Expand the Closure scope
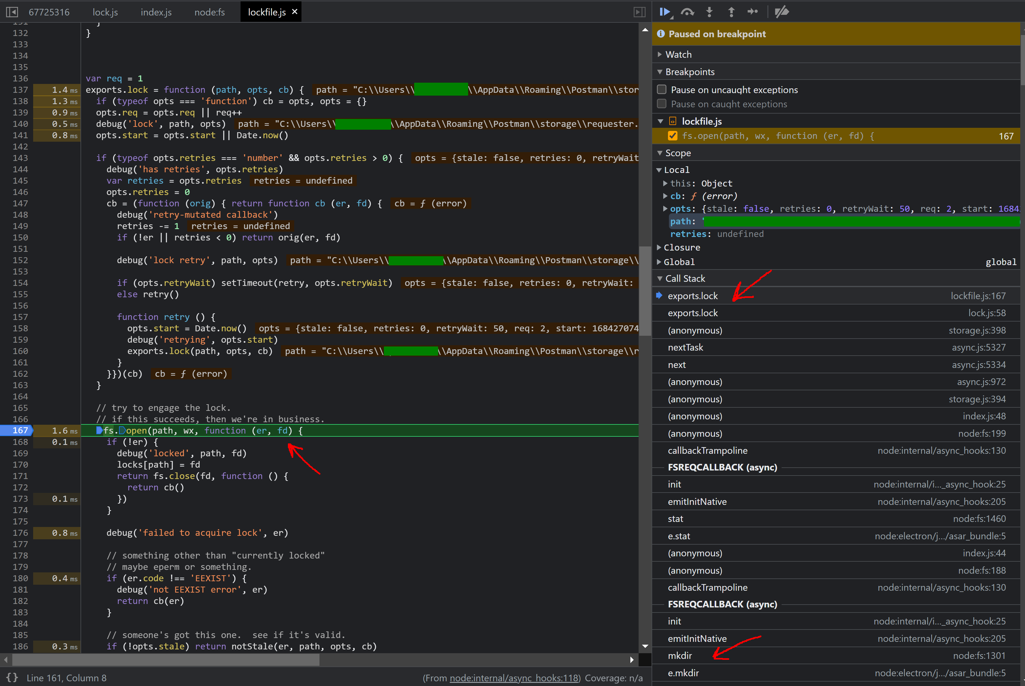This screenshot has height=686, width=1025. pyautogui.click(x=682, y=248)
